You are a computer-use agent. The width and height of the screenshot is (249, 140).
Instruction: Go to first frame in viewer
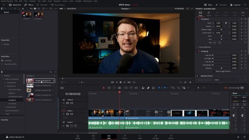(112, 82)
